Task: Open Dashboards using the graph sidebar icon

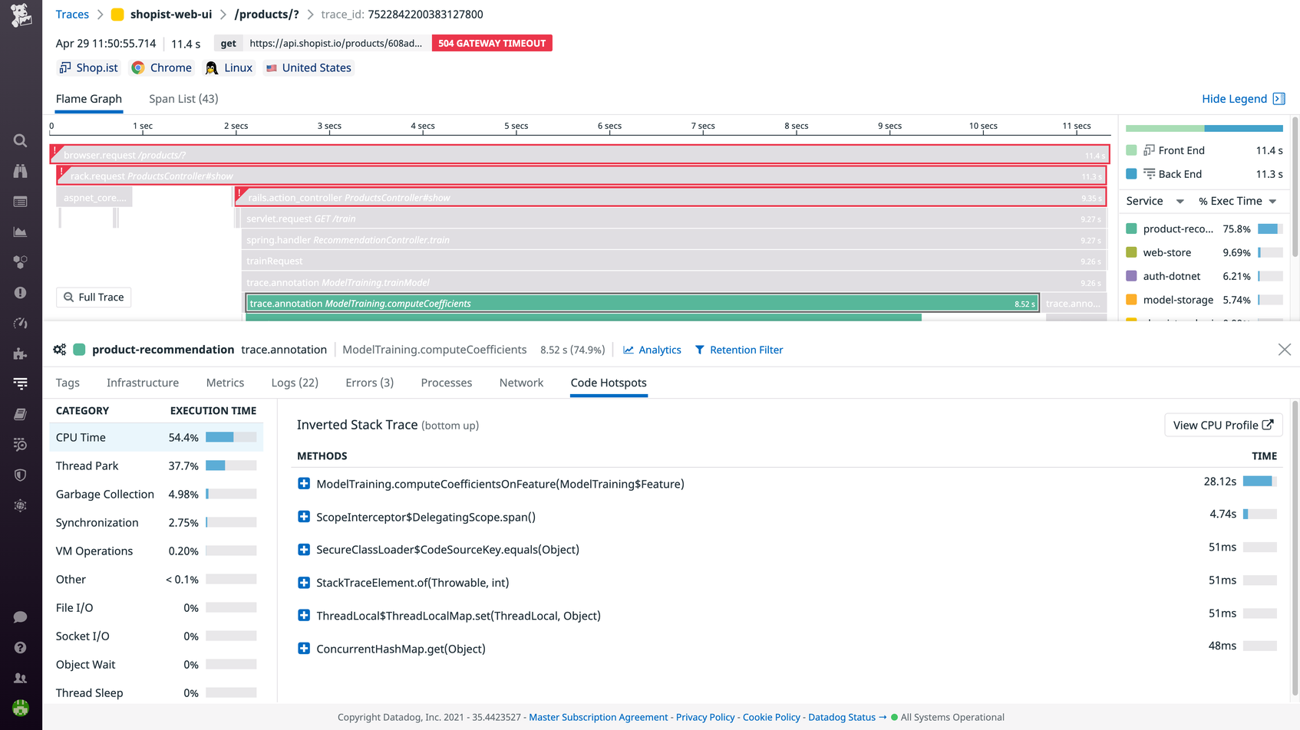Action: click(20, 232)
